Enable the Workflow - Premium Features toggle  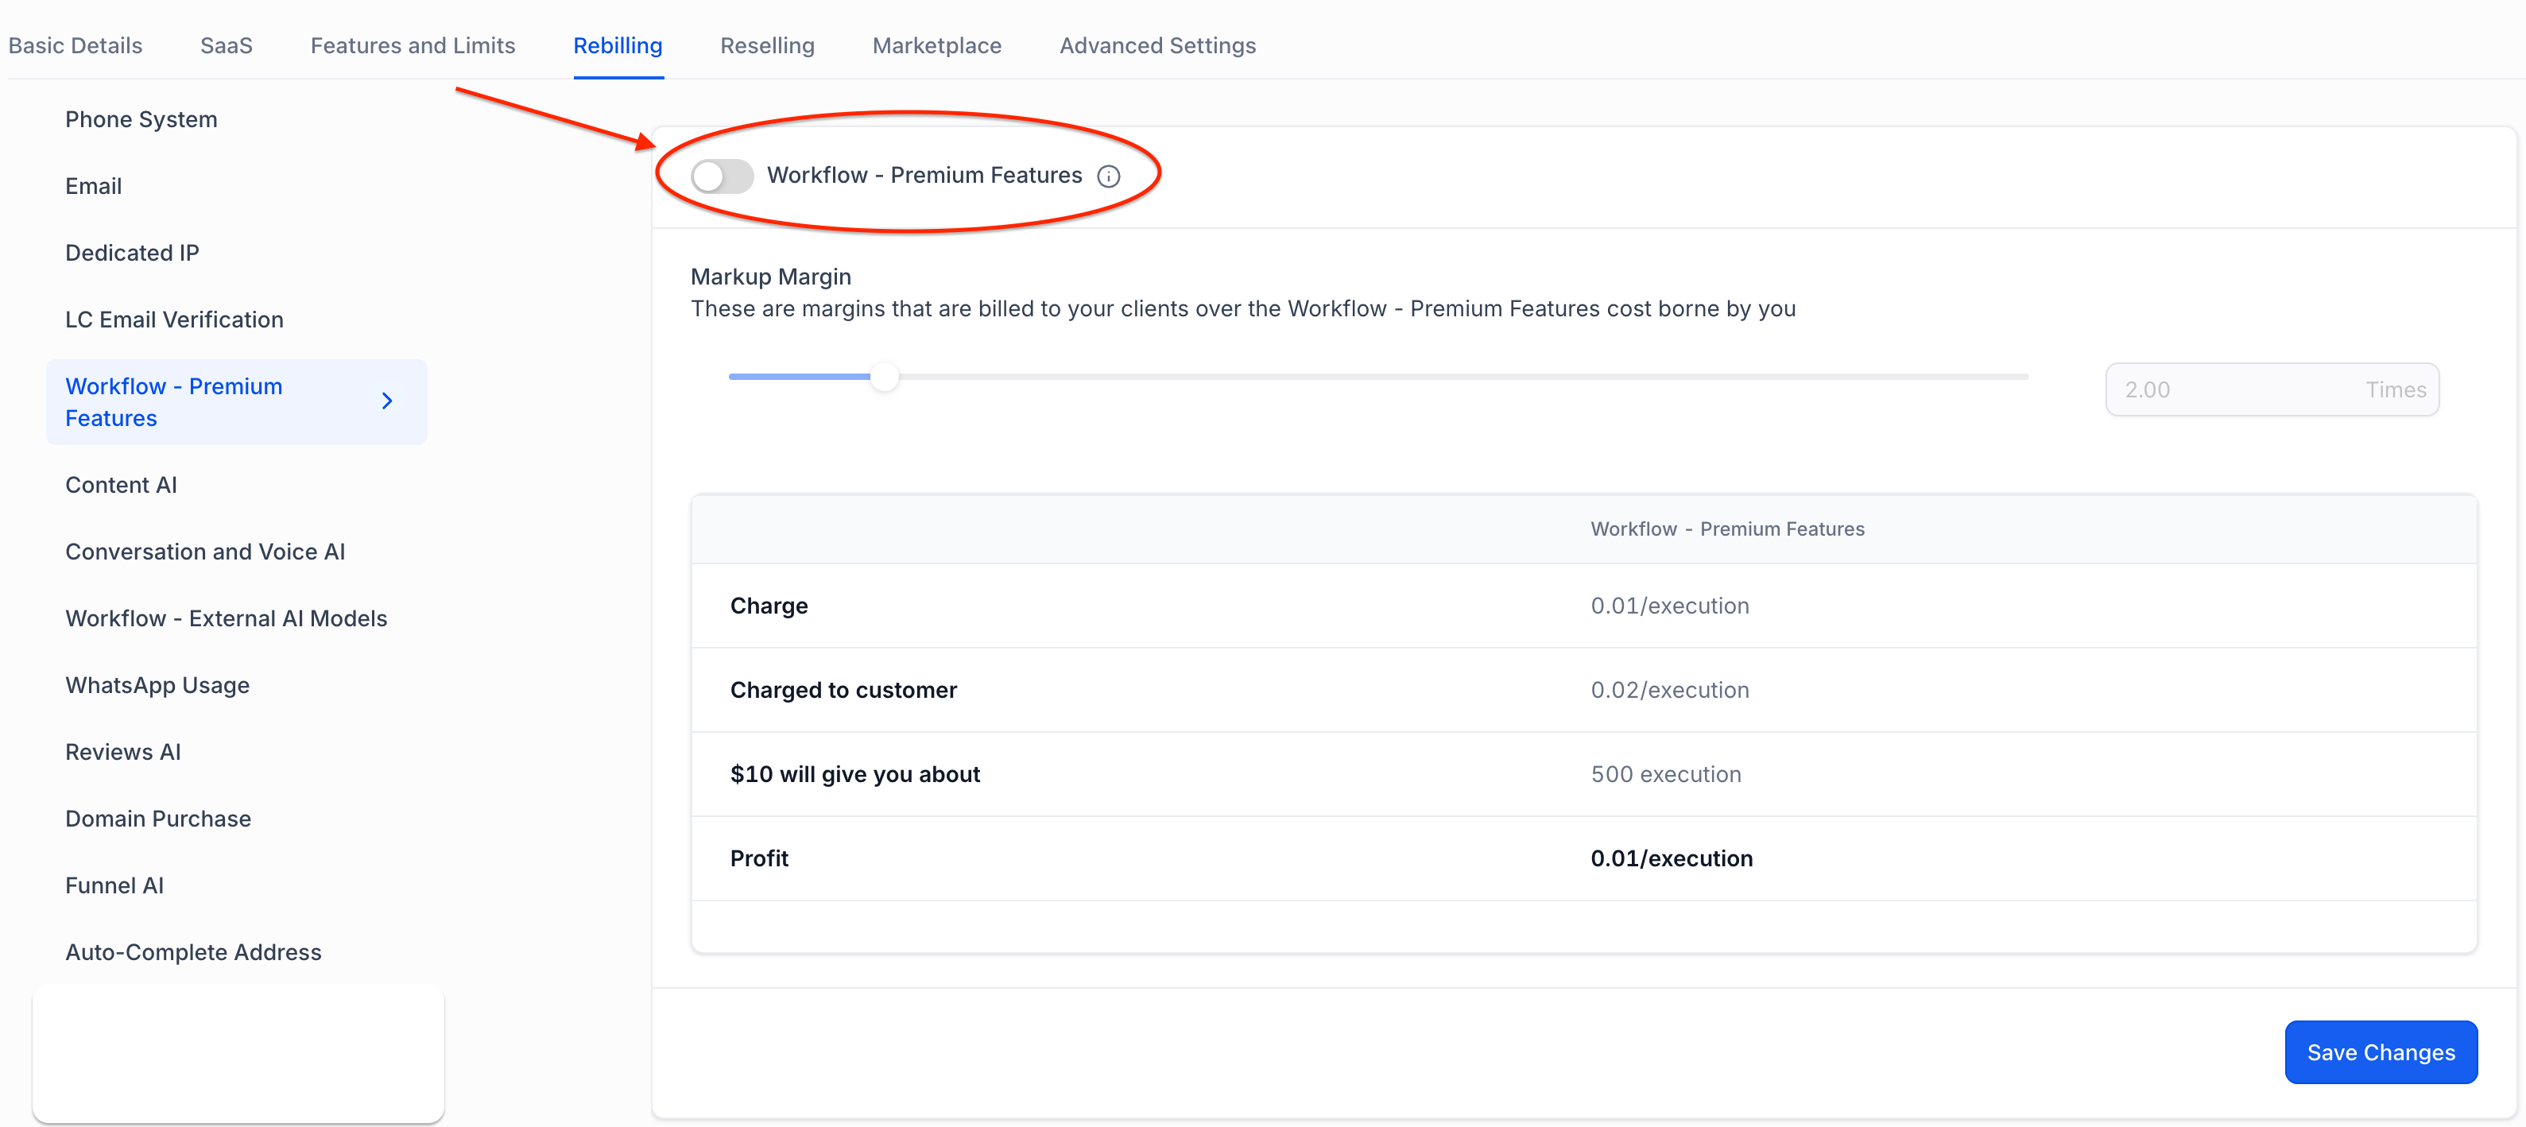[x=722, y=176]
